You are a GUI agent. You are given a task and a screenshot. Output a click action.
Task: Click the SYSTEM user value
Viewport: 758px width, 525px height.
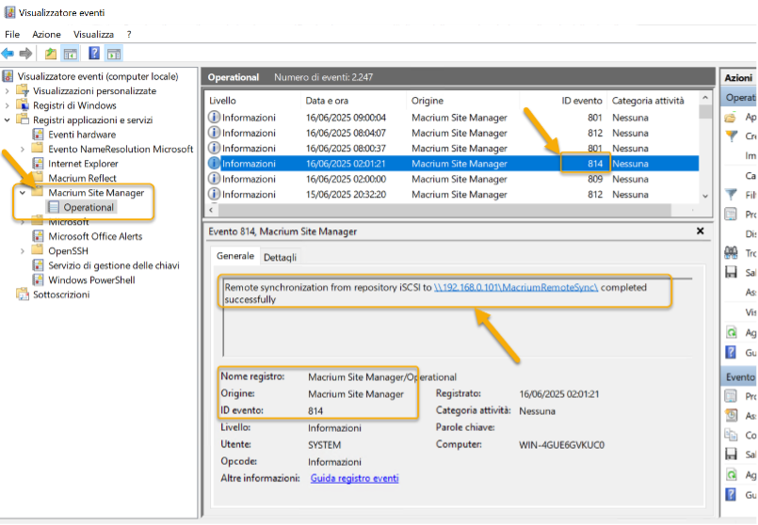pos(324,445)
